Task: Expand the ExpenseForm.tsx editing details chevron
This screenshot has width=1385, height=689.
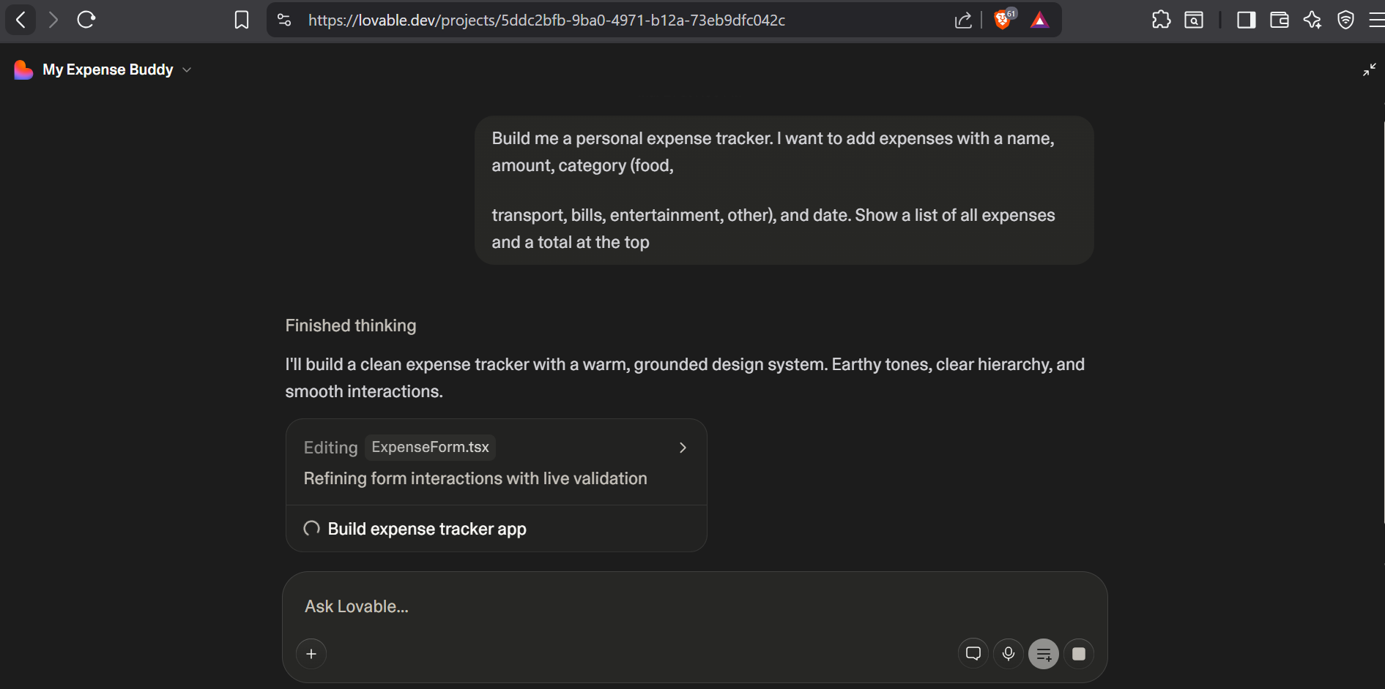Action: [683, 447]
